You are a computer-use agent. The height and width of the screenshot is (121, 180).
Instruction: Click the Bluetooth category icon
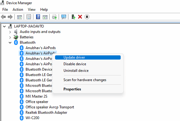16,43
